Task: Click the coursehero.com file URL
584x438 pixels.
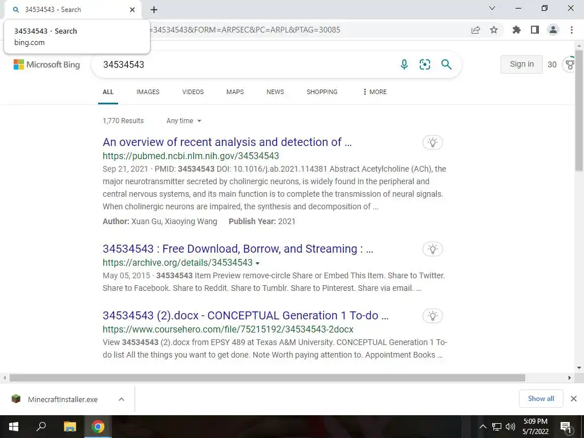Action: click(x=228, y=329)
